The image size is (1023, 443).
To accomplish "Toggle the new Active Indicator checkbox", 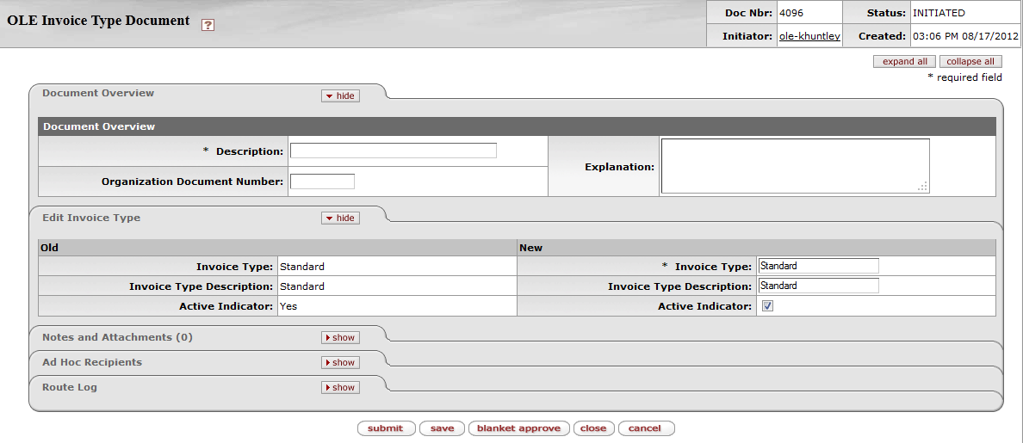I will point(767,306).
